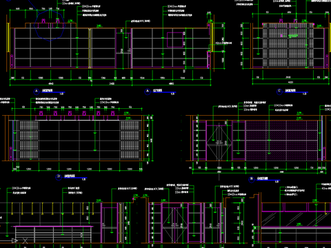Click the white X mark beside the triangle arrow
The width and height of the screenshot is (331, 248).
[25, 240]
